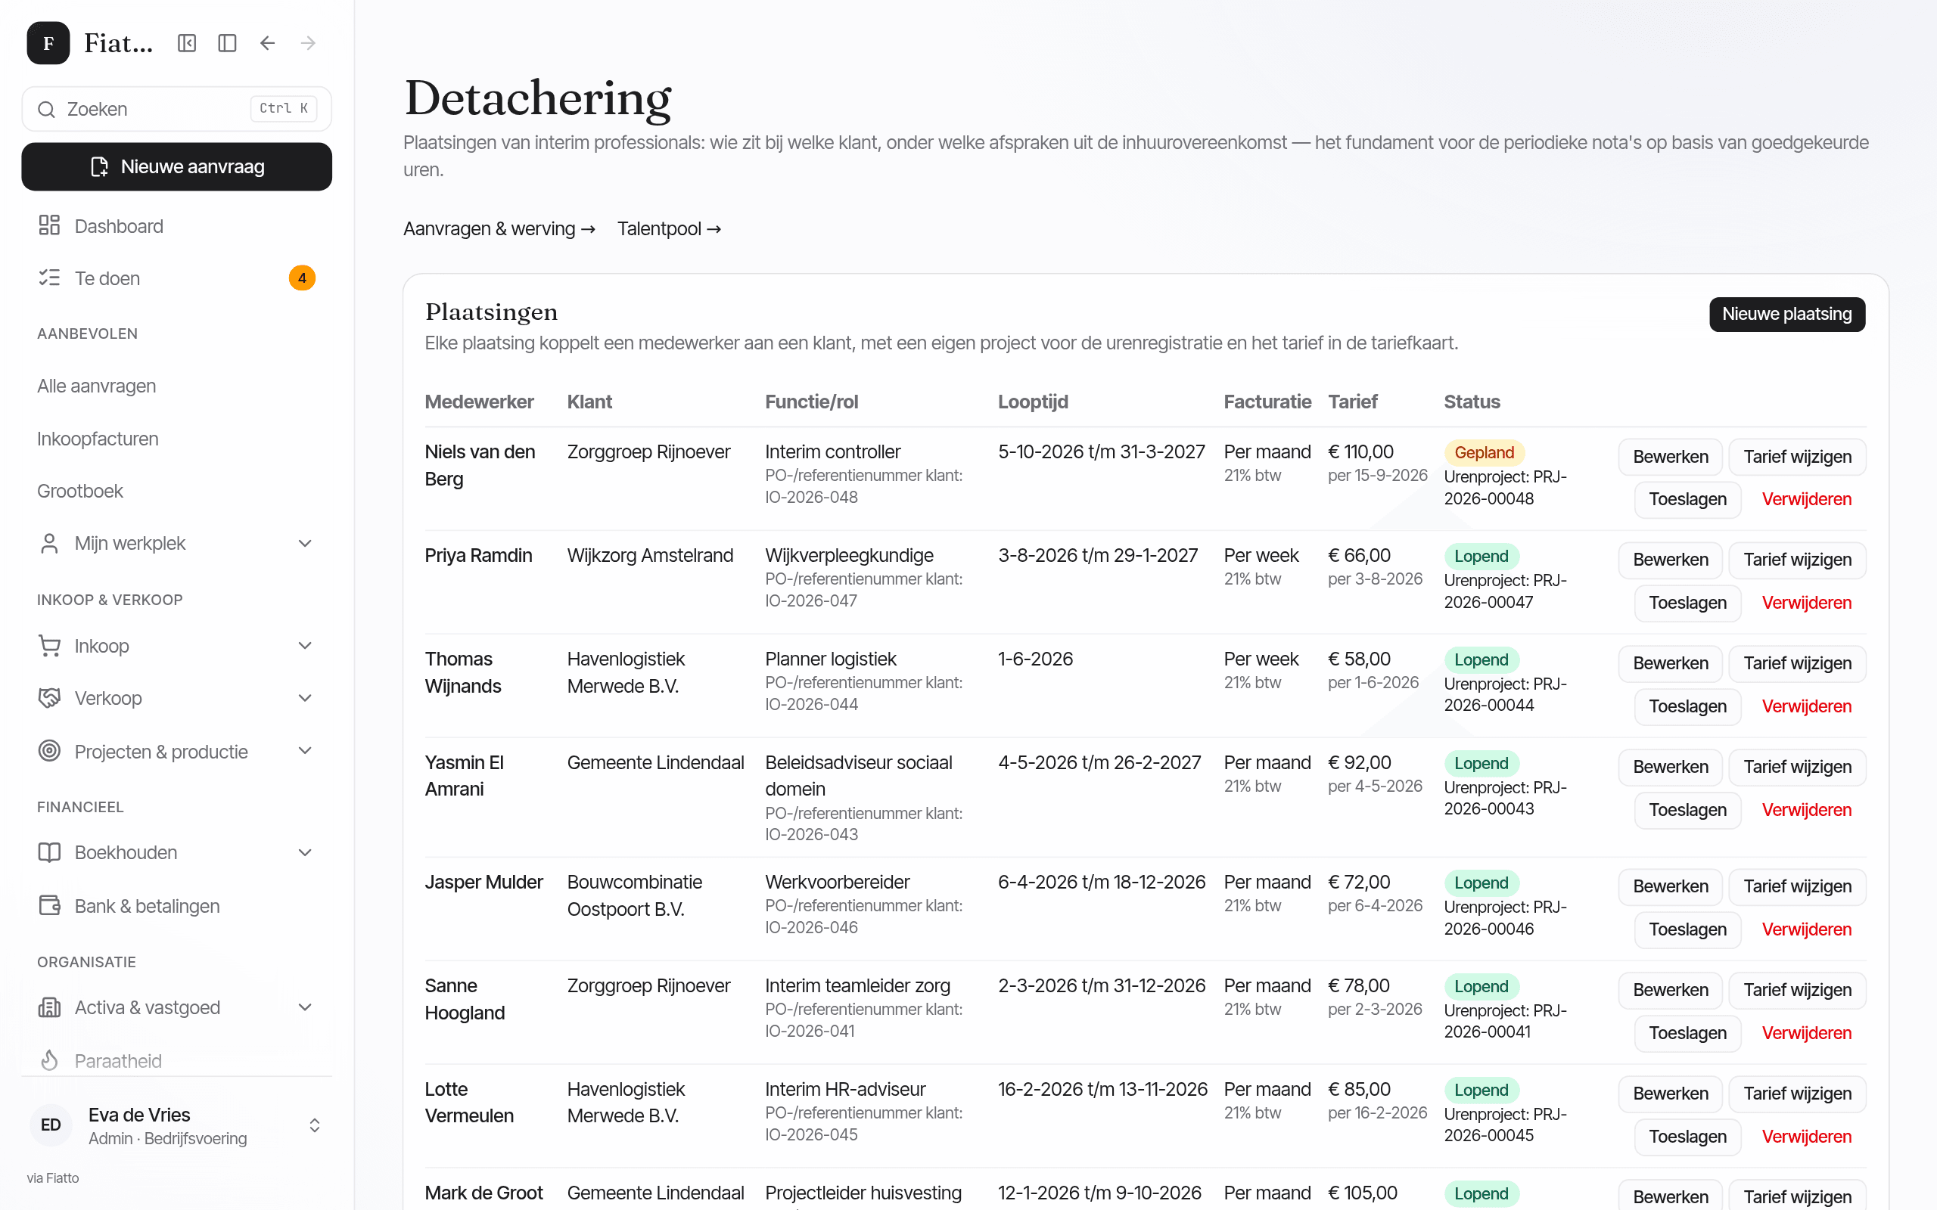Screen dimensions: 1937x1210
Task: Open Alle aanvragen in sidebar
Action: click(97, 386)
